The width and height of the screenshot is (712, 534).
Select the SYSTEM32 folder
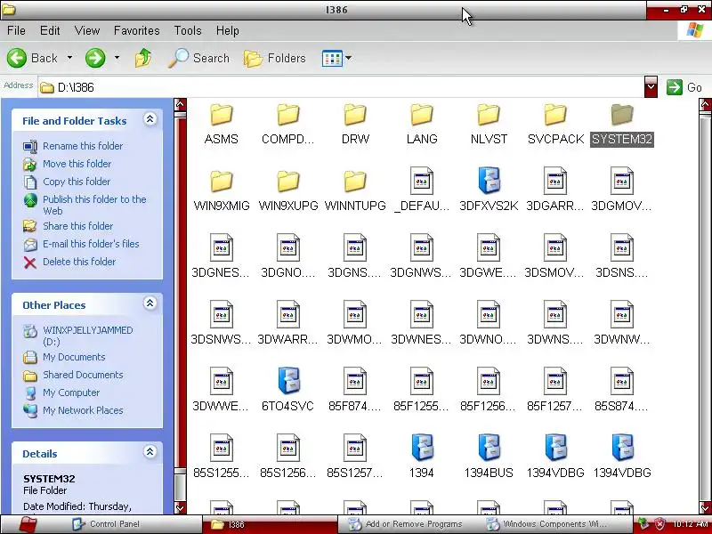(x=622, y=124)
